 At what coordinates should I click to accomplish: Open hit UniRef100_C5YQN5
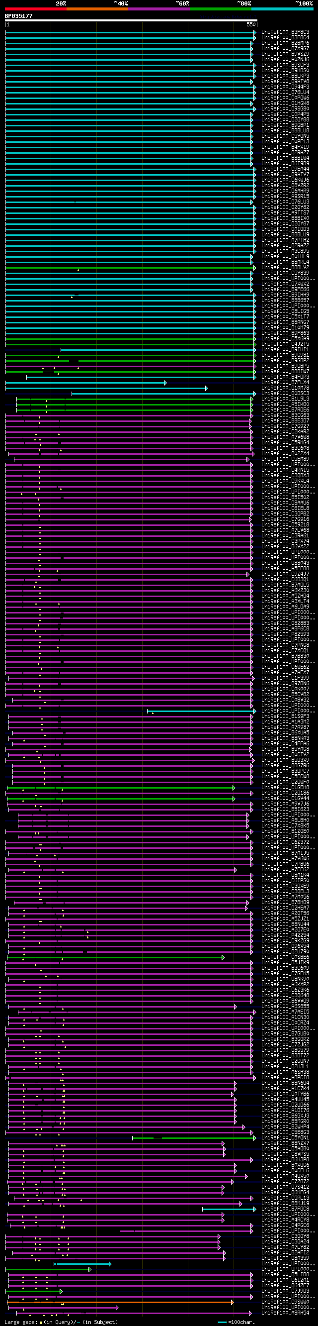(x=285, y=136)
